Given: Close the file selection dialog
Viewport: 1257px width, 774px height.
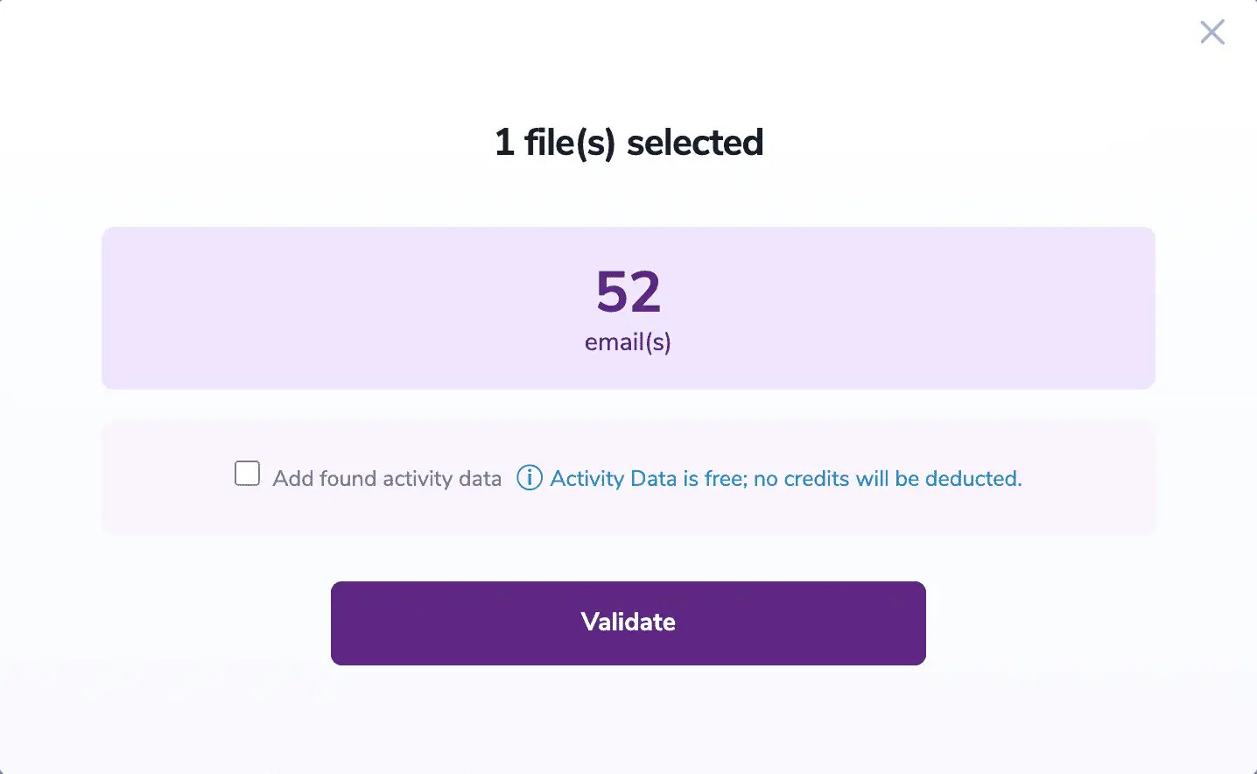Looking at the screenshot, I should (x=1212, y=32).
